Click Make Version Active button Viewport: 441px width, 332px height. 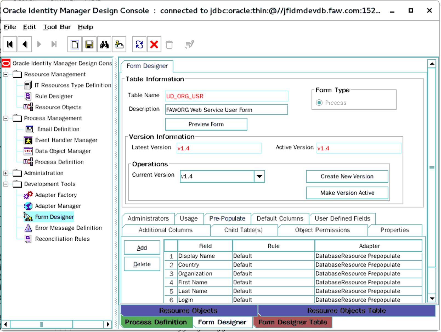click(347, 193)
